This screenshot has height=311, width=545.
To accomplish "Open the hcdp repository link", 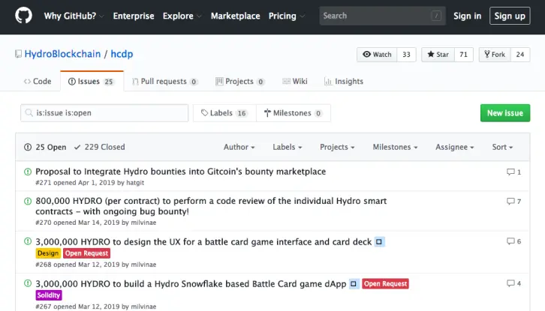I will click(x=122, y=54).
